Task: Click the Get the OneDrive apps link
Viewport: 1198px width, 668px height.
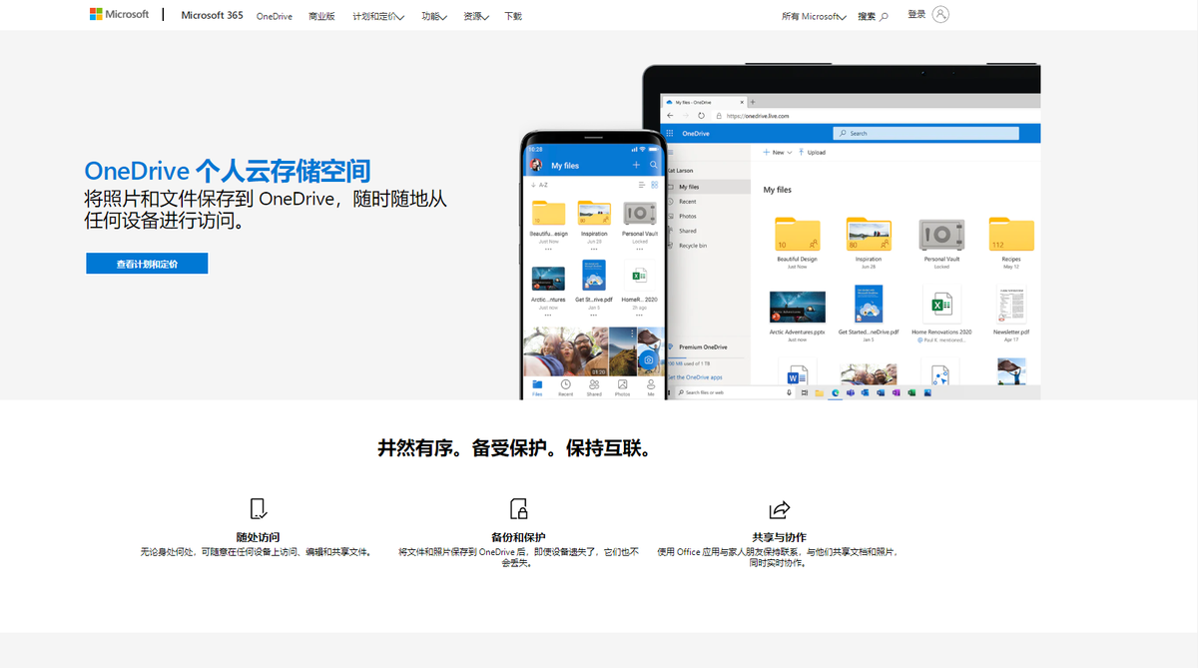Action: (x=695, y=377)
